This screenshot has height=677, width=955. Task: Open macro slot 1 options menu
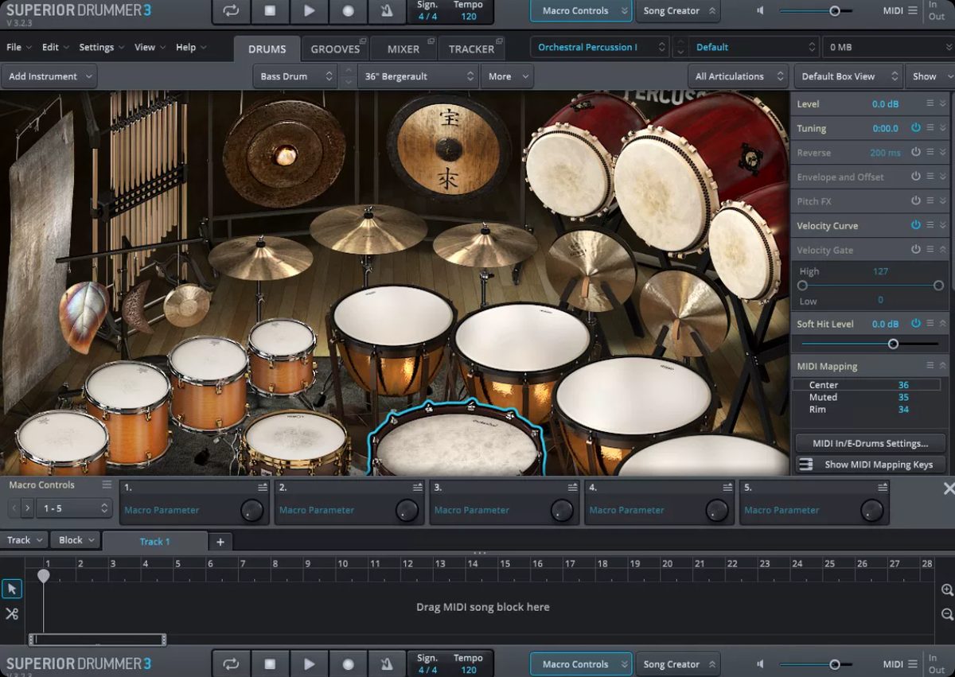tap(263, 487)
